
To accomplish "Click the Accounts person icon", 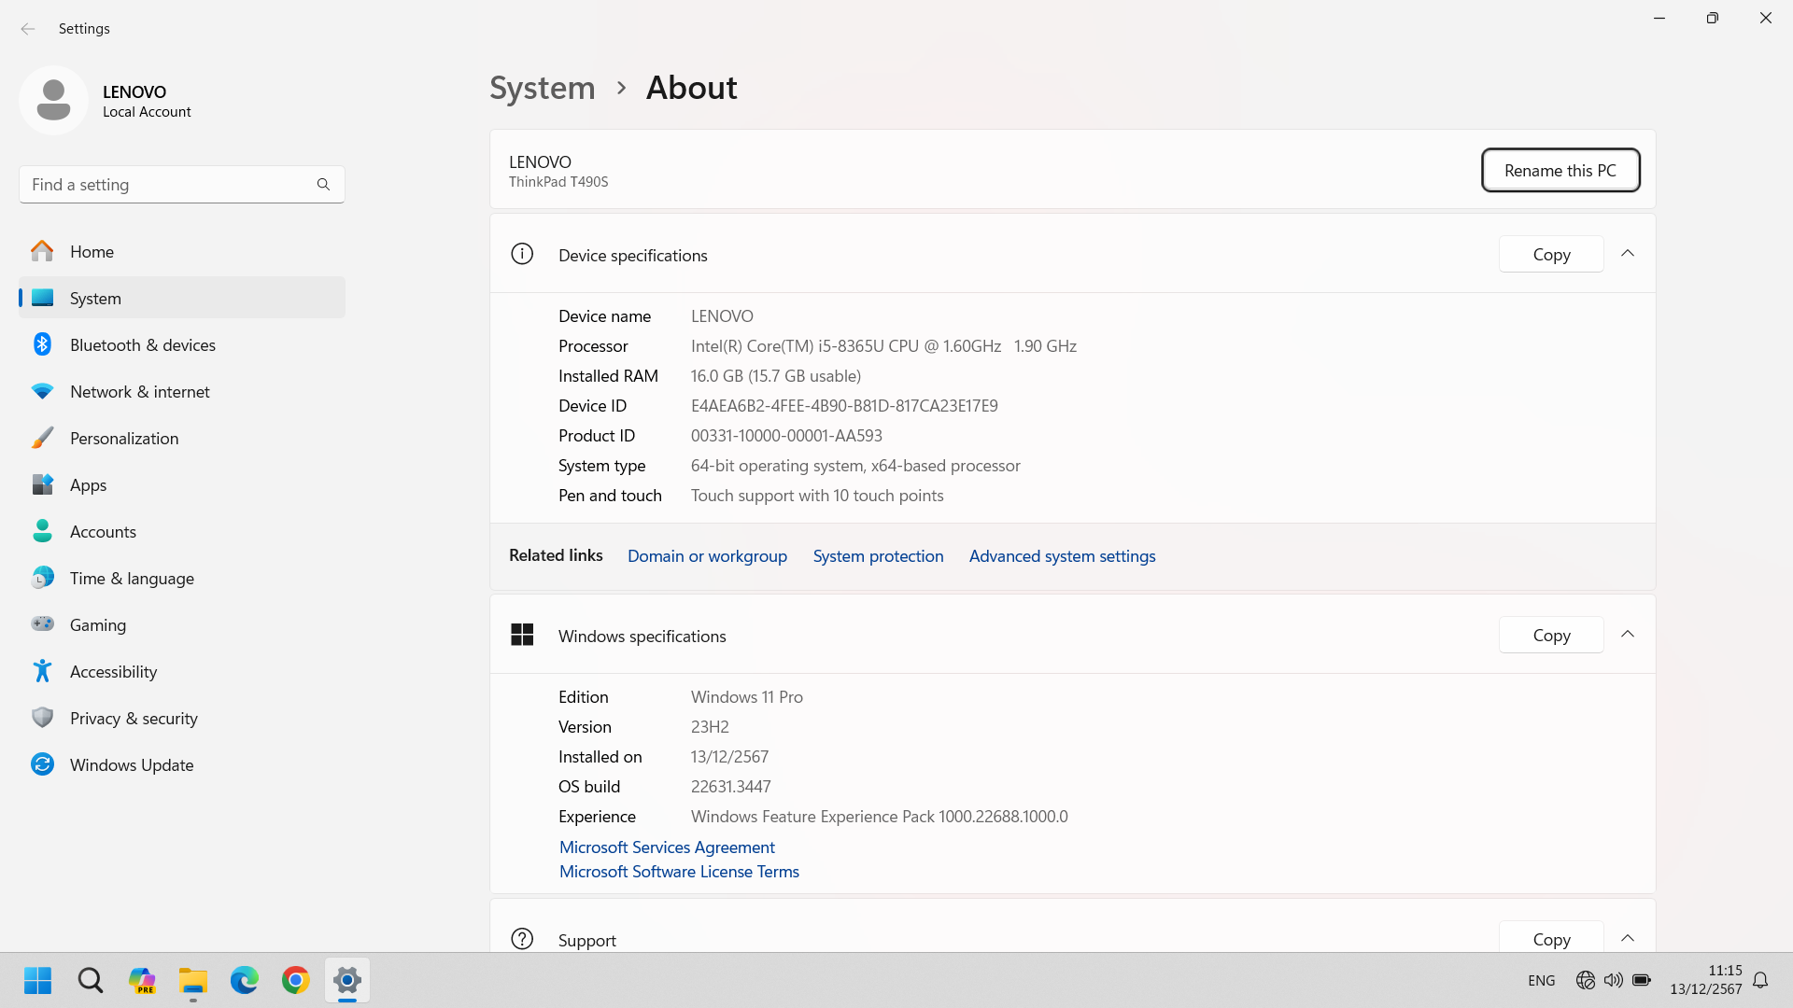I will point(42,531).
